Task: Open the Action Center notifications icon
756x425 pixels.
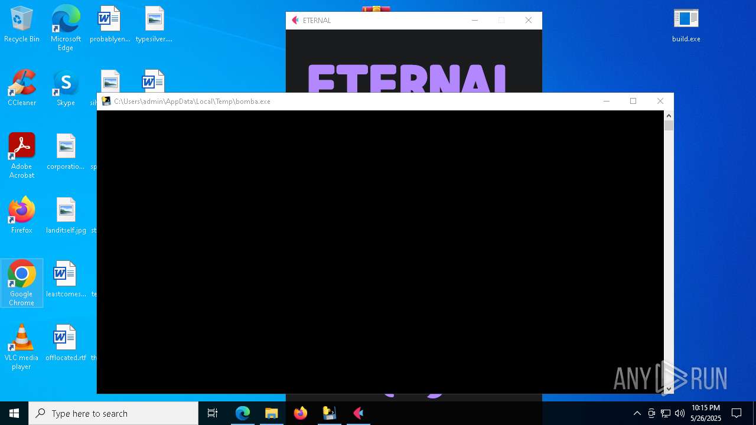Action: (737, 413)
